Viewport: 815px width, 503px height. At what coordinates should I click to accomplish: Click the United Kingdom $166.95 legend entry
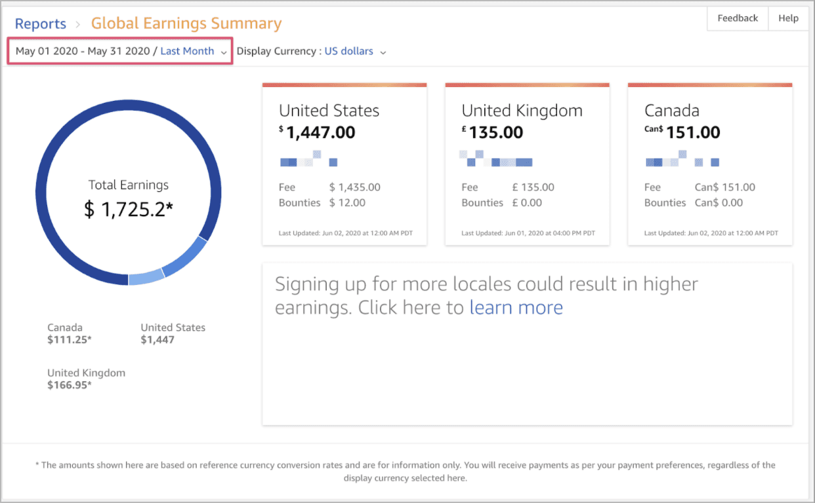[86, 379]
